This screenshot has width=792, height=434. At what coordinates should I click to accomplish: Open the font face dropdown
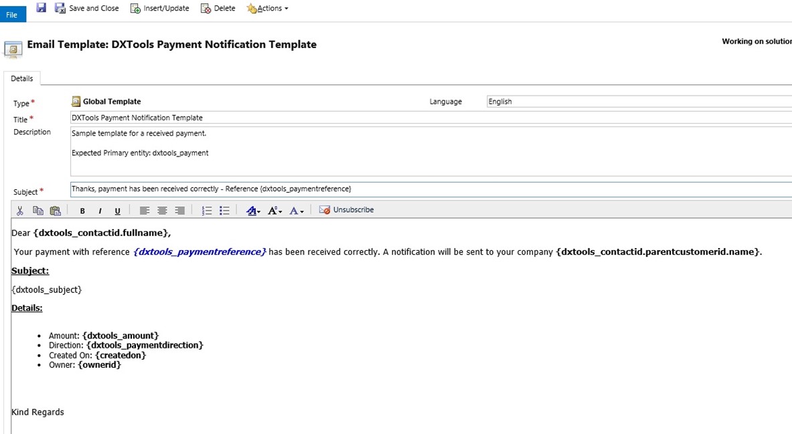click(253, 211)
